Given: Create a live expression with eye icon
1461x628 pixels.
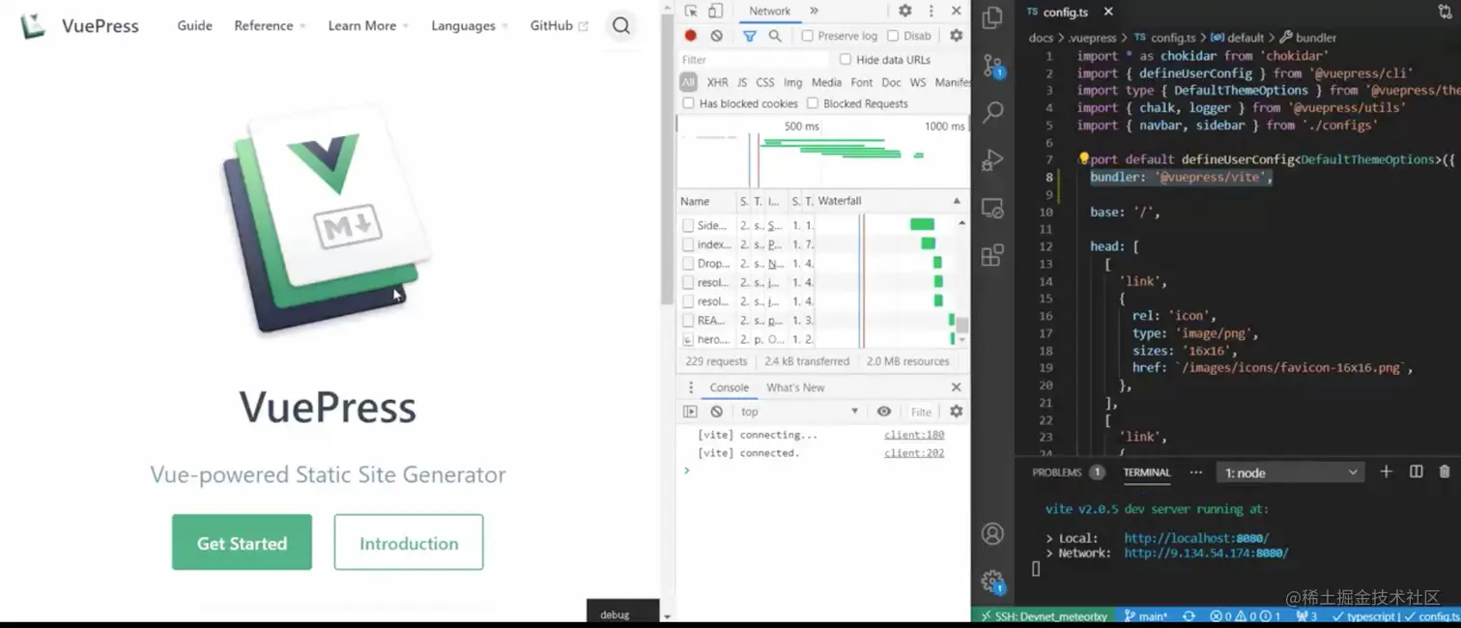Looking at the screenshot, I should point(883,412).
